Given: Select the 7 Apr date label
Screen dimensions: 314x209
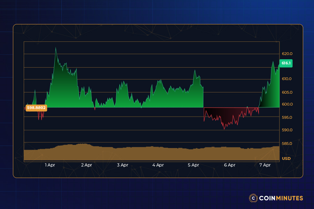Looking at the screenshot, I should (265, 165).
